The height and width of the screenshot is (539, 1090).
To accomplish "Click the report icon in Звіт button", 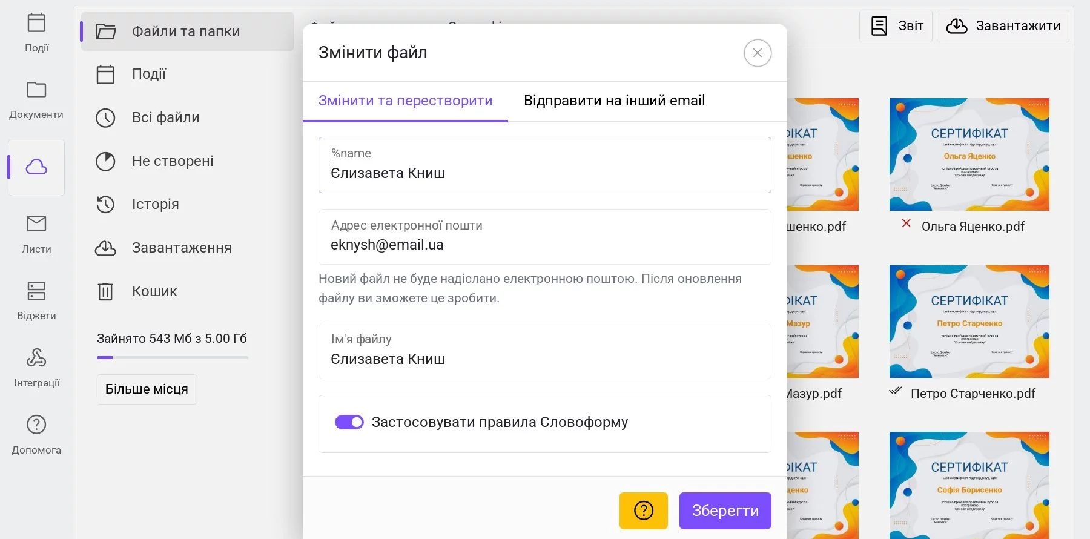I will pyautogui.click(x=879, y=26).
